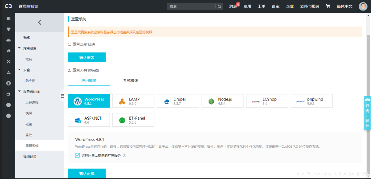Open the user avatar menu

tap(363, 6)
